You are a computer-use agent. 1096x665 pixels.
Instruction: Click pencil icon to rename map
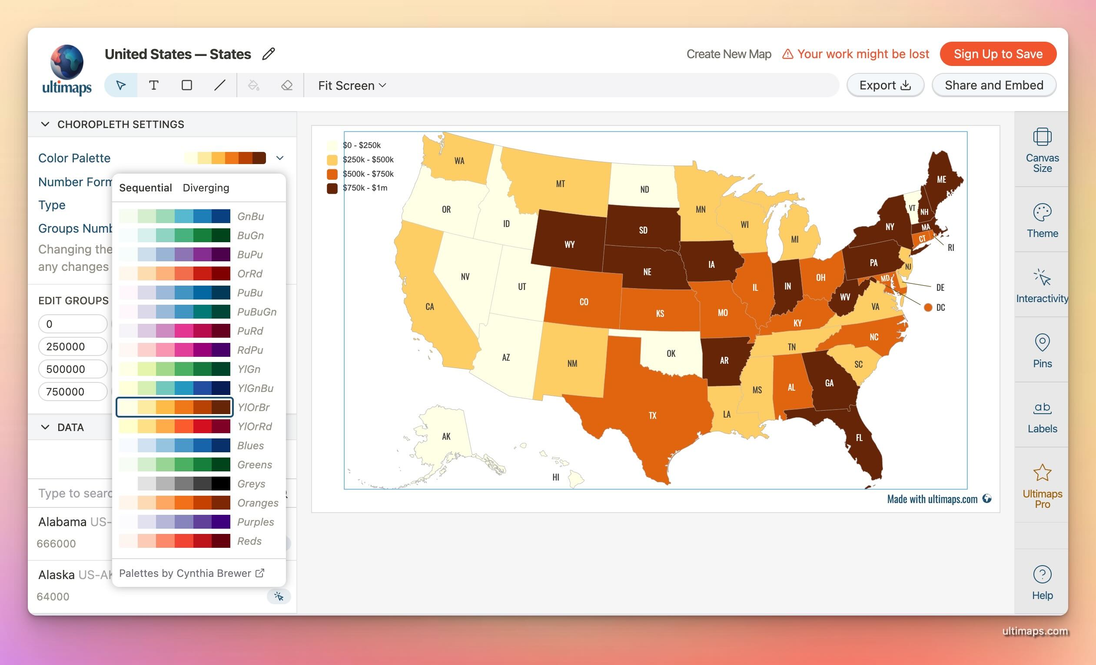[269, 54]
